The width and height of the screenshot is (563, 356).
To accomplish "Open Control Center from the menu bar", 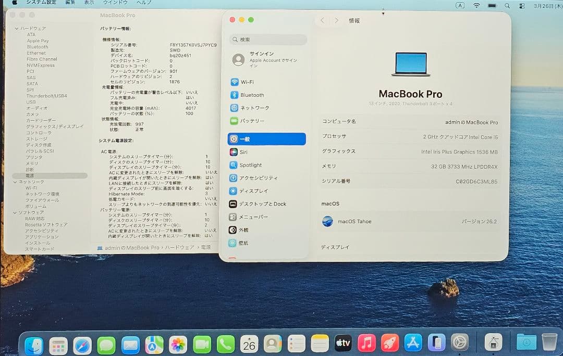I will [x=522, y=6].
